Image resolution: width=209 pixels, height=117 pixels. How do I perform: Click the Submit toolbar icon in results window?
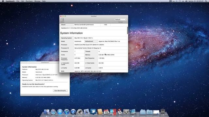(x=62, y=20)
